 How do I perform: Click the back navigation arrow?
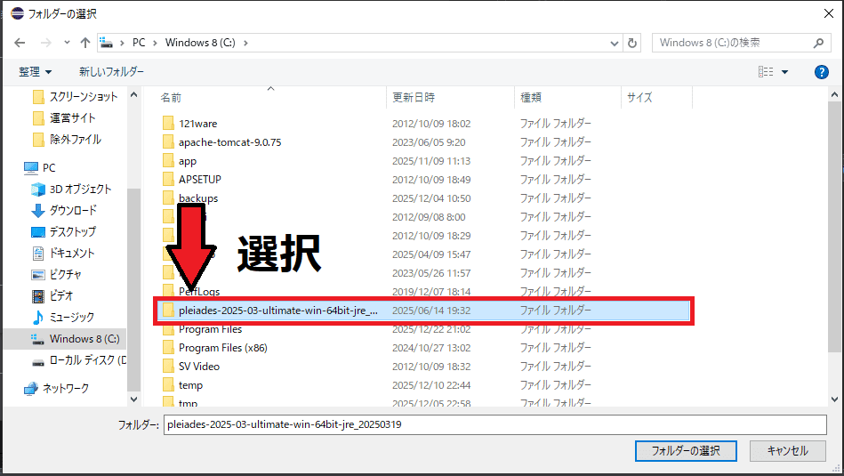(20, 43)
